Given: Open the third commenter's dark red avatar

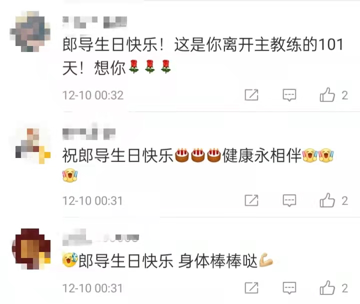Looking at the screenshot, I should click(x=31, y=248).
